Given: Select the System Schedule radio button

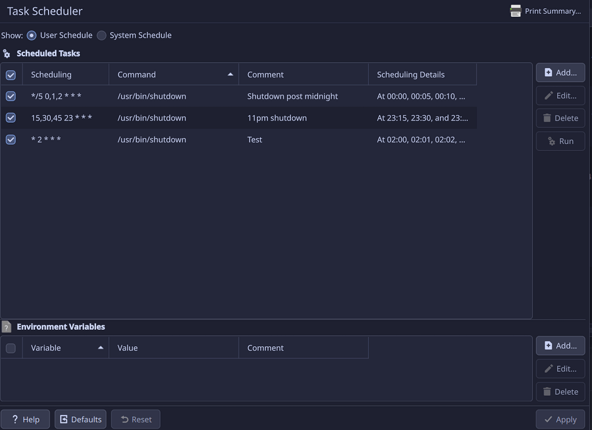Looking at the screenshot, I should pyautogui.click(x=101, y=35).
